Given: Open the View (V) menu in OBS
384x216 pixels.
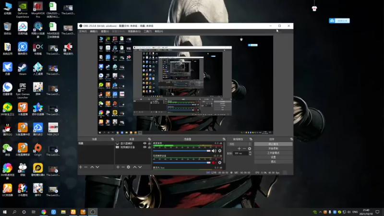Looking at the screenshot, I should click(x=105, y=31).
